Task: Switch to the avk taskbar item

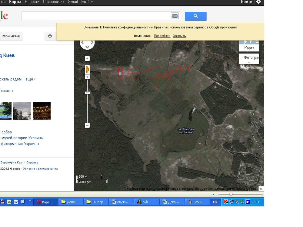Action: [146, 202]
